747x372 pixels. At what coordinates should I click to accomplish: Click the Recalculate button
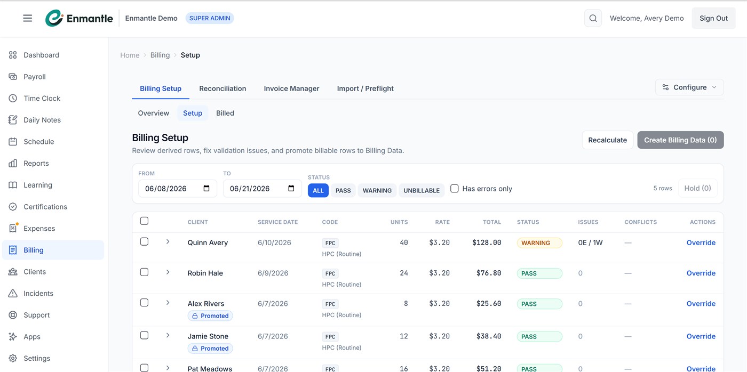coord(607,140)
